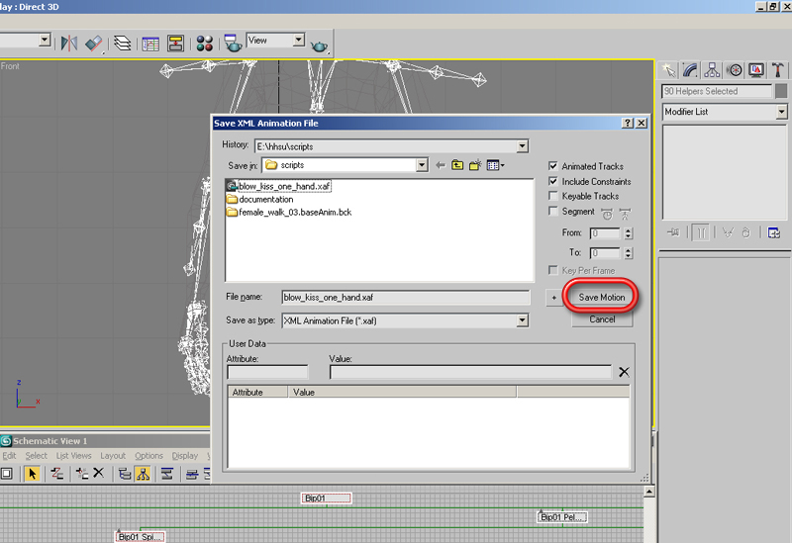Open the History path dropdown
The width and height of the screenshot is (792, 543).
[523, 146]
